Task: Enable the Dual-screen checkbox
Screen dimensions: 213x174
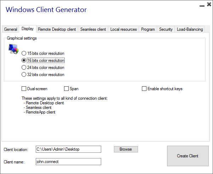Action: point(24,89)
